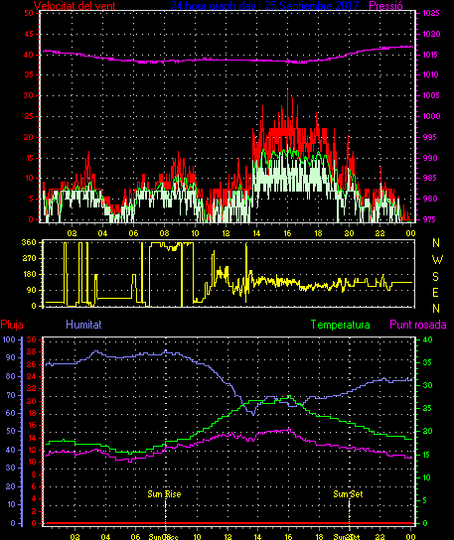This screenshot has width=454, height=540.
Task: Click the 'Temperatura' legend label
Action: tap(340, 325)
